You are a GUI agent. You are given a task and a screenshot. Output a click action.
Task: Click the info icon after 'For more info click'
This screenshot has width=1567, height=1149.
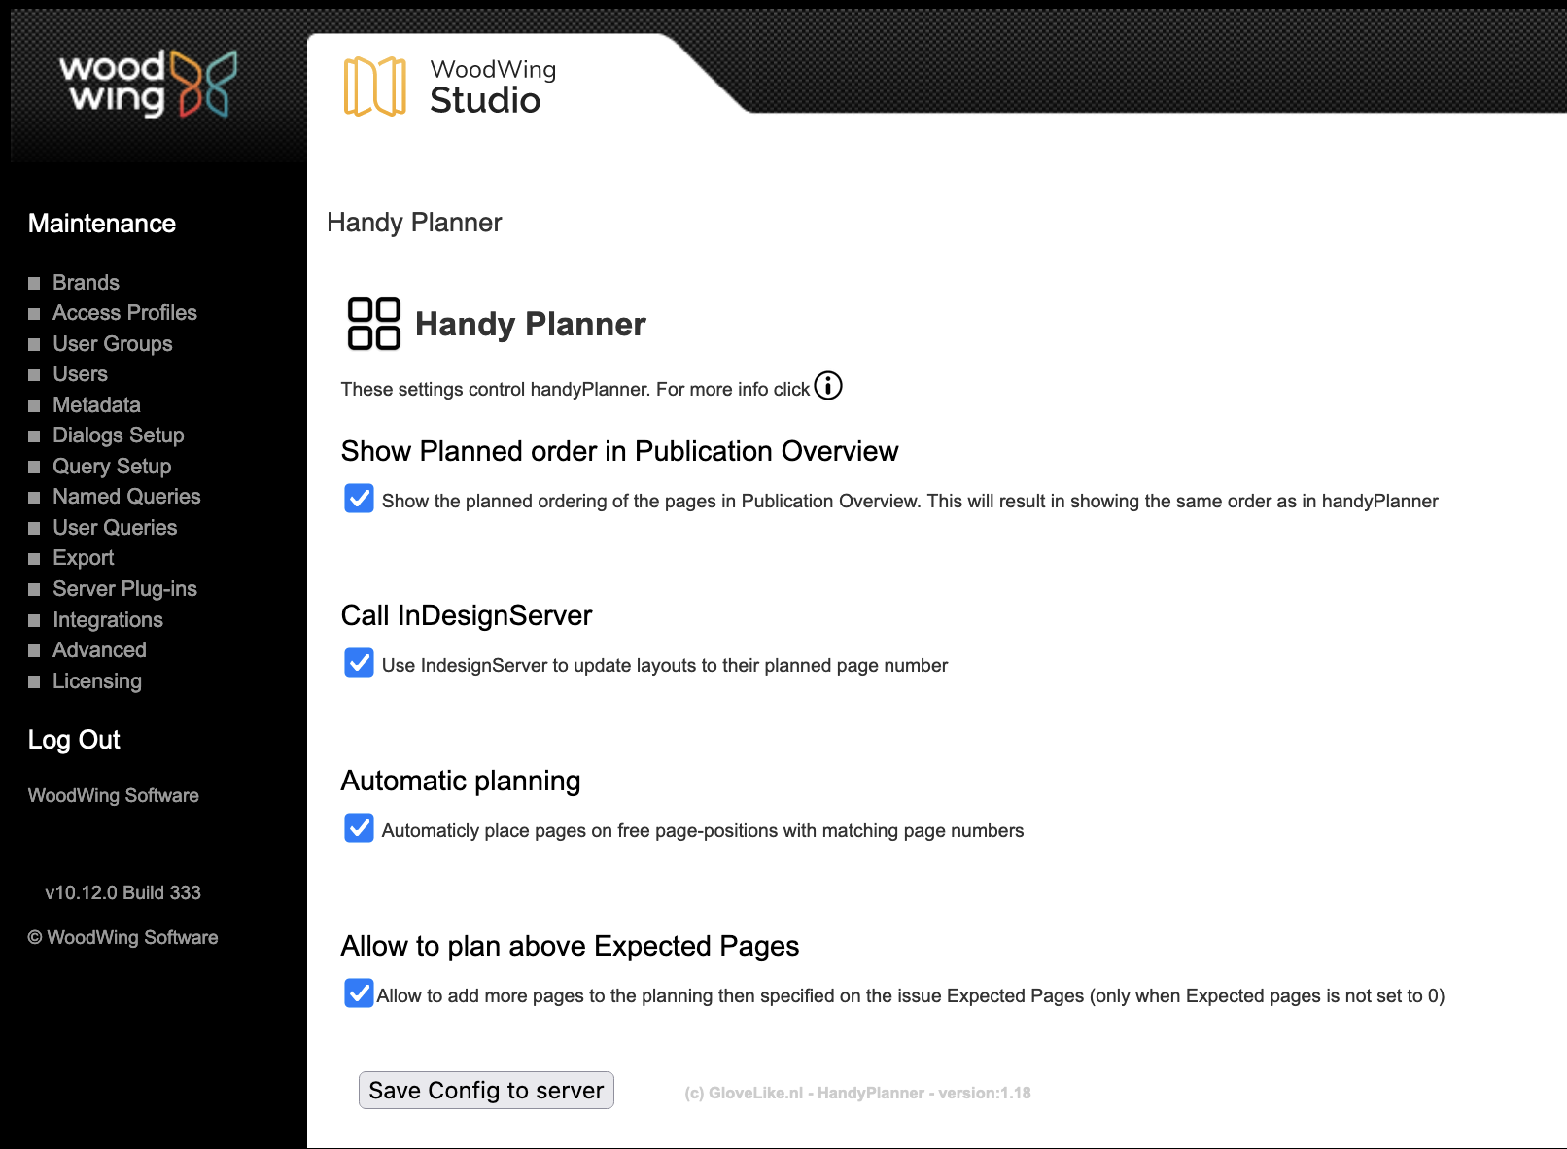828,386
